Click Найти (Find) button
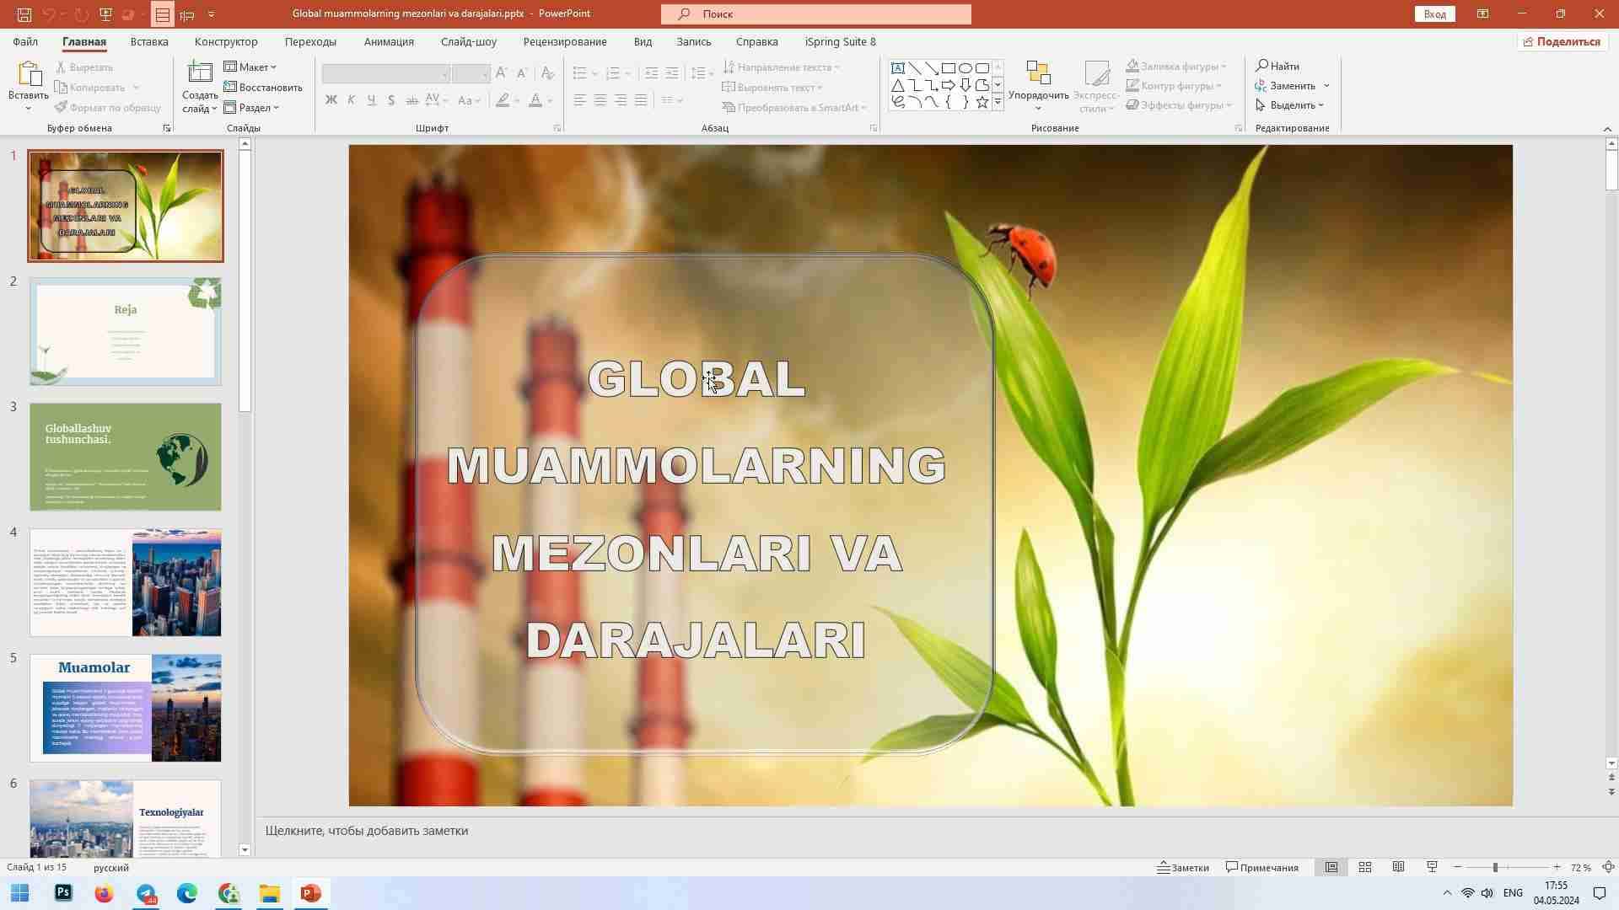This screenshot has height=910, width=1619. tap(1277, 67)
